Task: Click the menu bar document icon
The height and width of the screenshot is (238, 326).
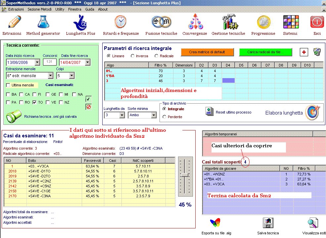Action: [4, 9]
